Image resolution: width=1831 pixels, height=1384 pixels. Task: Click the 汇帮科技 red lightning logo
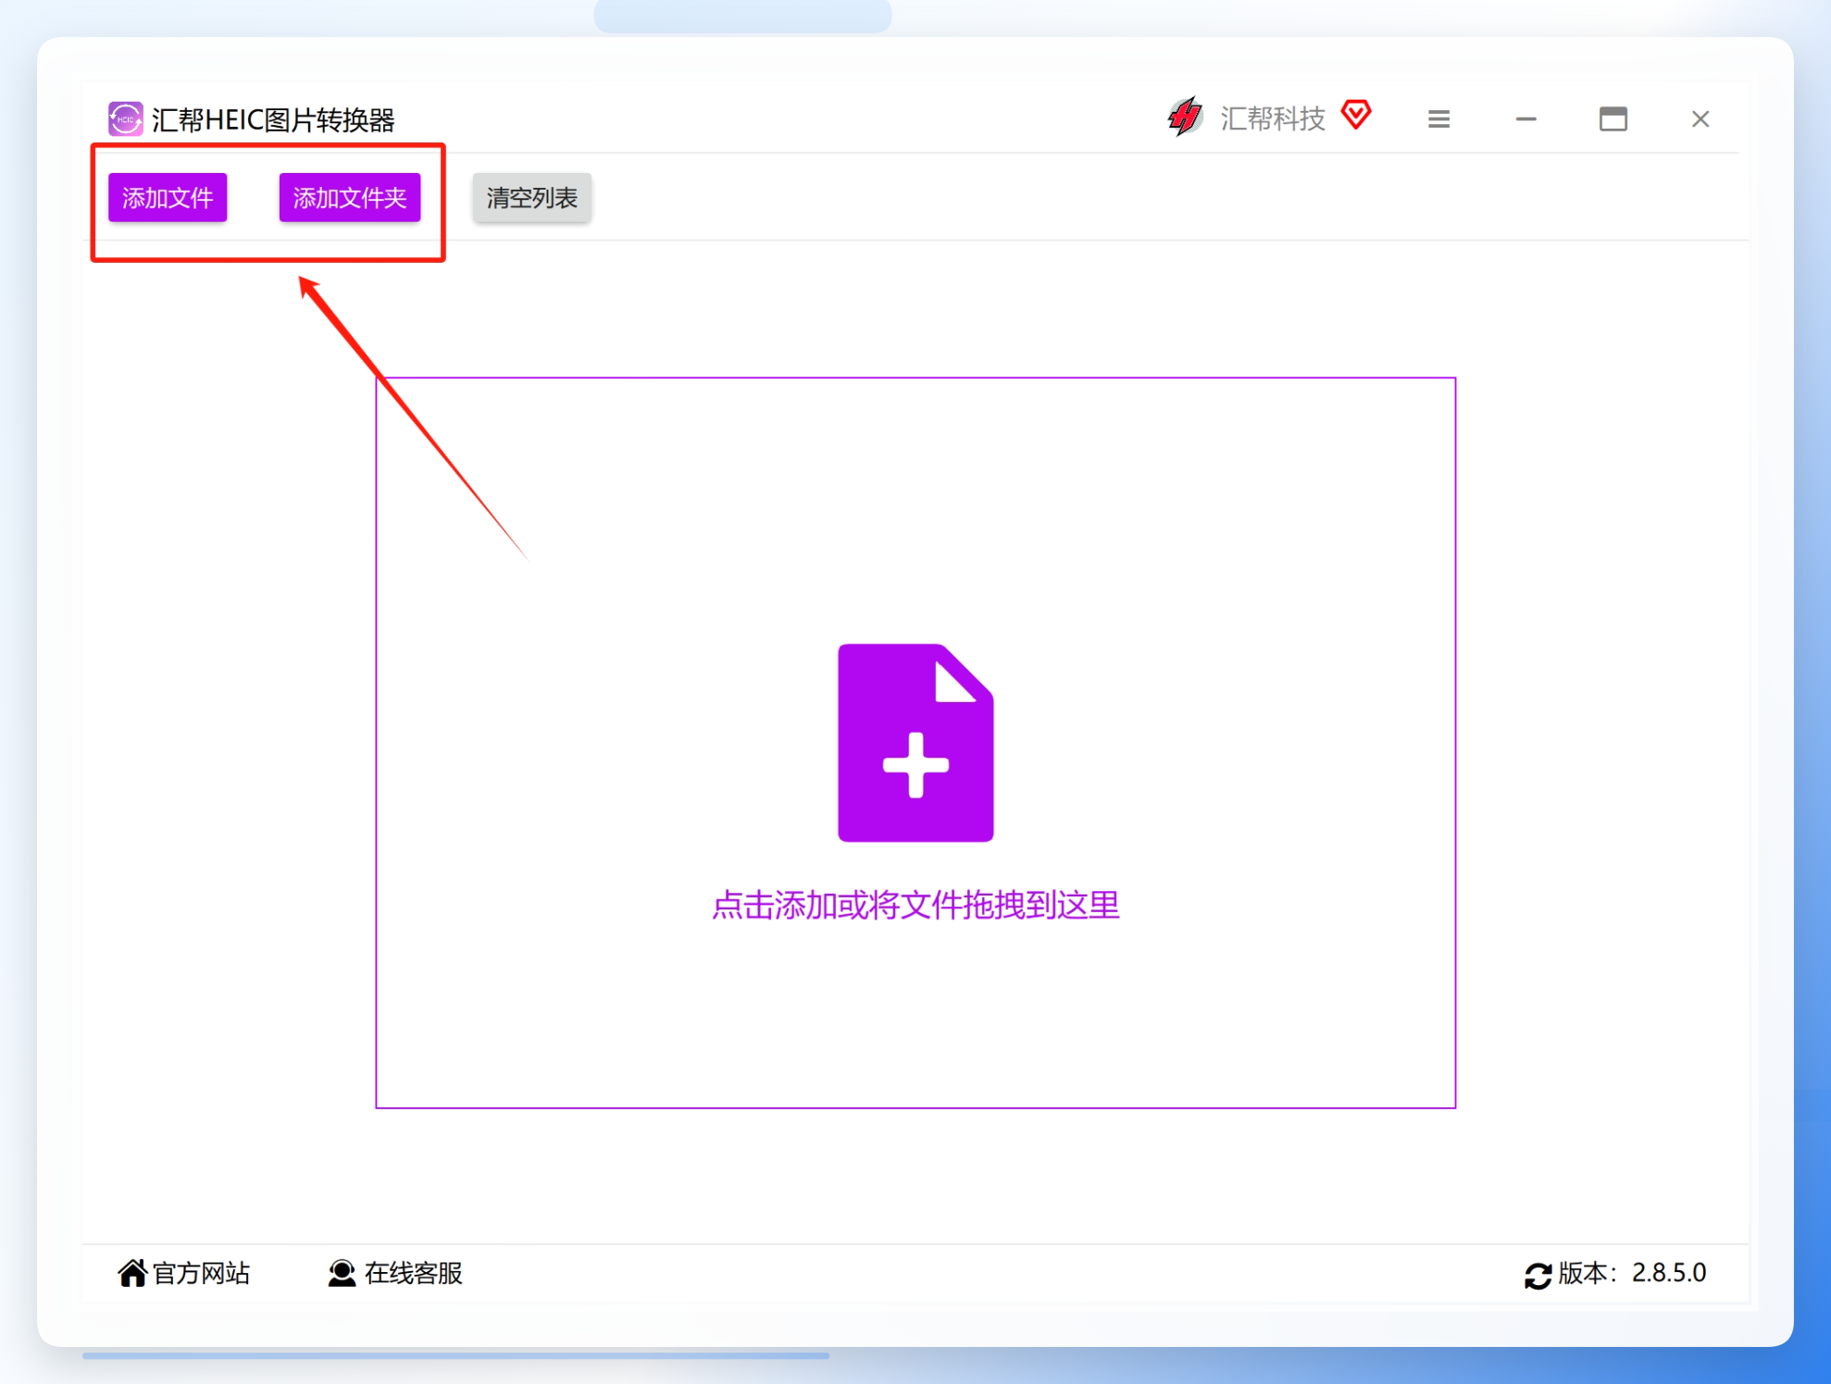tap(1185, 117)
